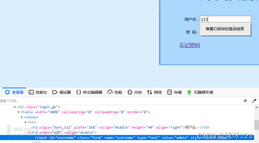The height and width of the screenshot is (143, 259).
Task: Switch to the 调试器 debugger tab
Action: (62, 92)
